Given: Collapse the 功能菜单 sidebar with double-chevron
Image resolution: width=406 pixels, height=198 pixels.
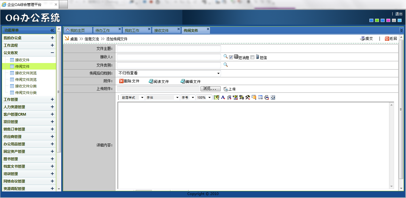Looking at the screenshot, I should click(52, 30).
